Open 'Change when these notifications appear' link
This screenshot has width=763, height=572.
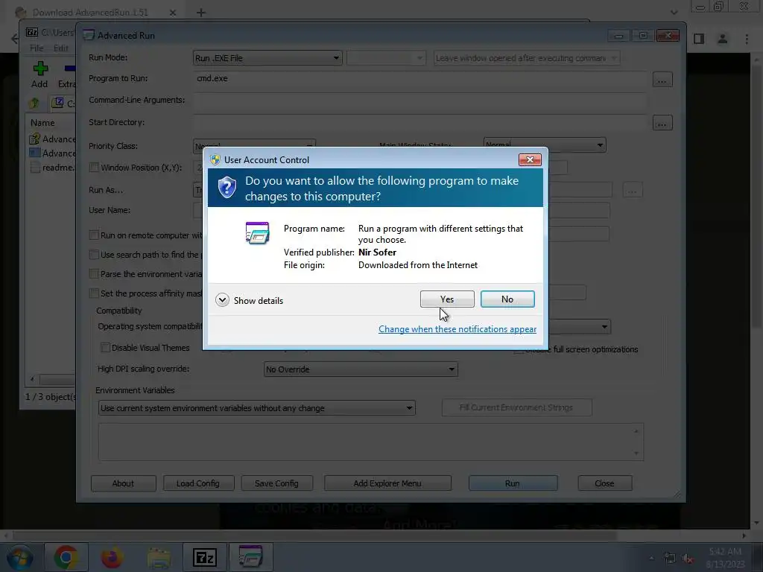pyautogui.click(x=458, y=329)
